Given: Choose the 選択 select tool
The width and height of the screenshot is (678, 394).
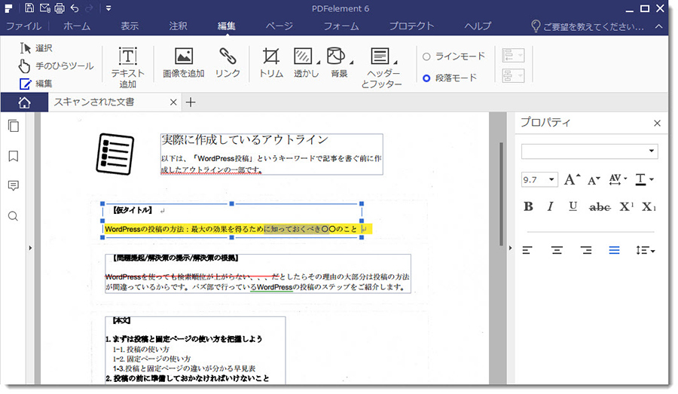Looking at the screenshot, I should [36, 48].
